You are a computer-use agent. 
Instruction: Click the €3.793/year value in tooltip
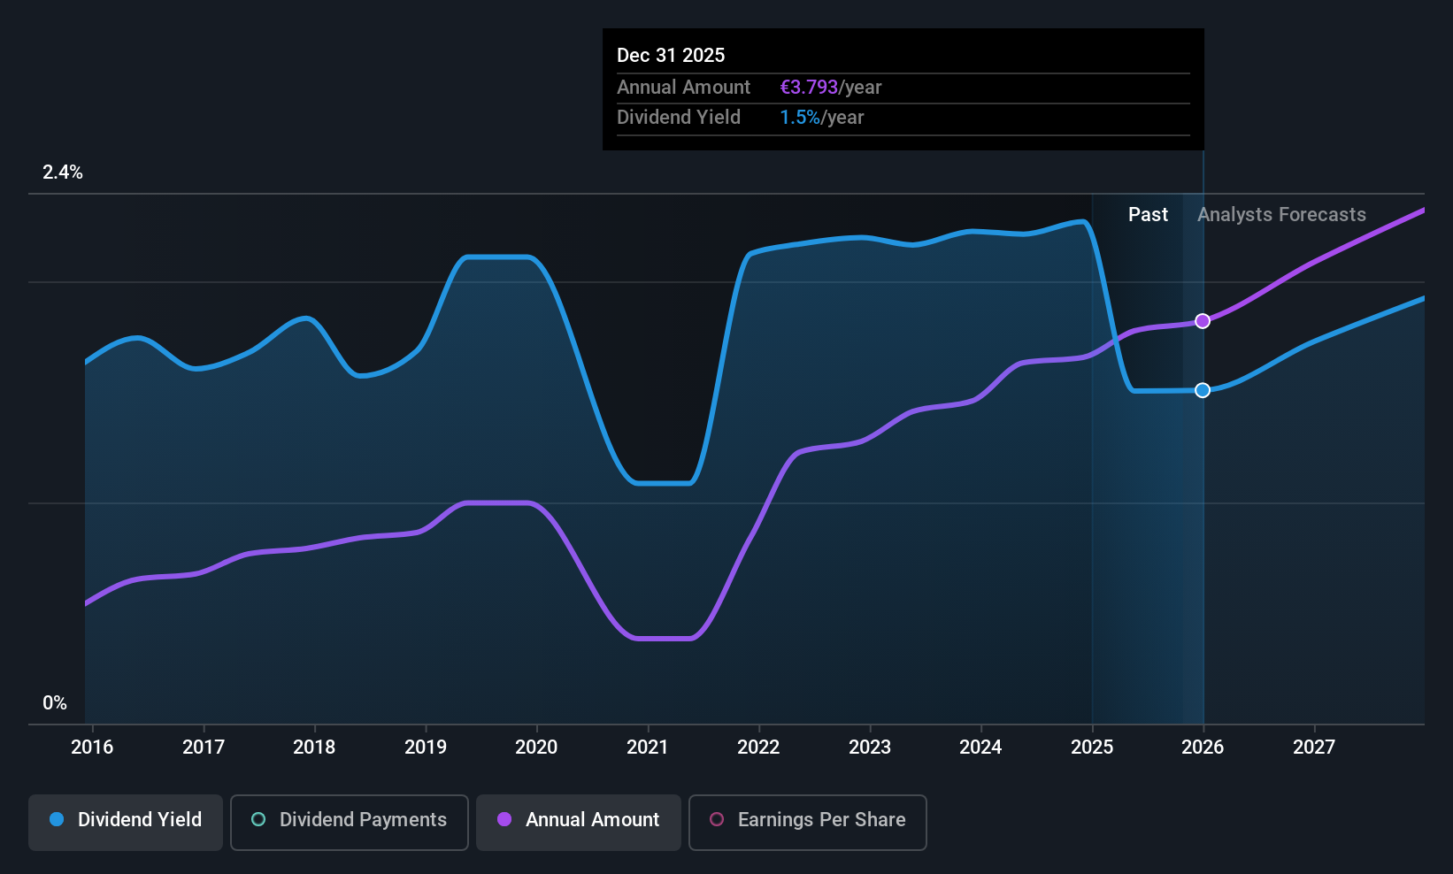[830, 88]
